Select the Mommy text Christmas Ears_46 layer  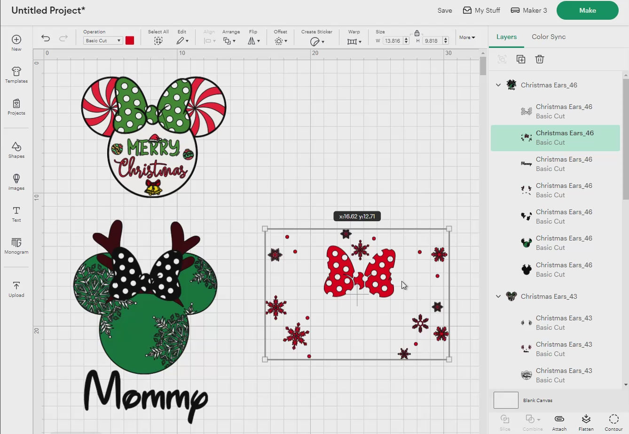point(555,164)
